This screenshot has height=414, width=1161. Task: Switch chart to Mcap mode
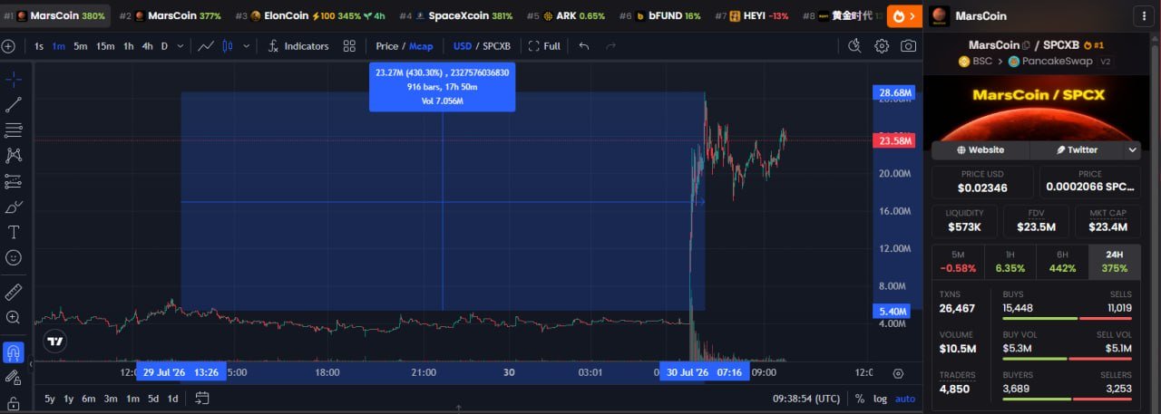click(421, 46)
